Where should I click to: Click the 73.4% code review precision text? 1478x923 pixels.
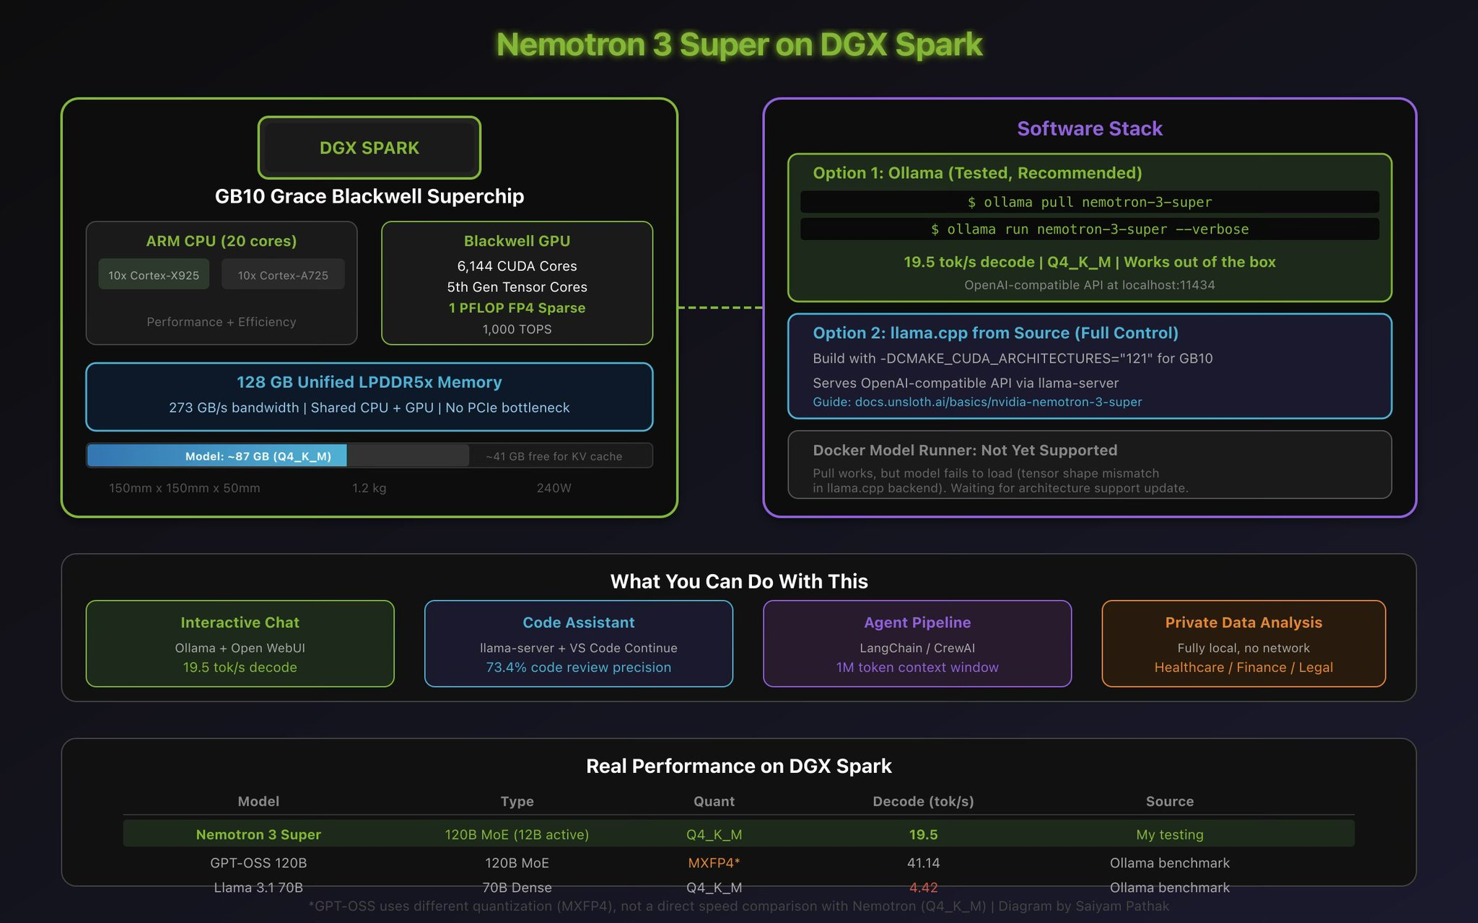(578, 668)
